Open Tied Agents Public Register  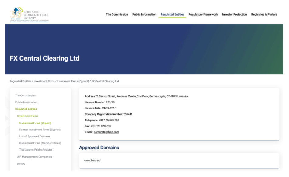pos(36,150)
